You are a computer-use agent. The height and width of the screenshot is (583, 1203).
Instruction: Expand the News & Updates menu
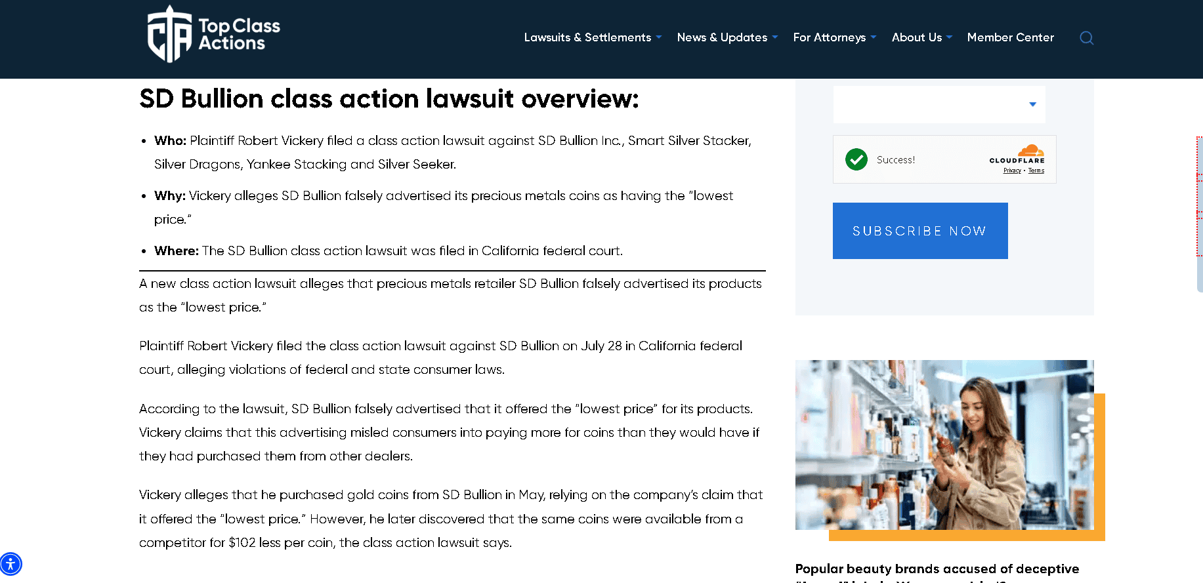(727, 37)
